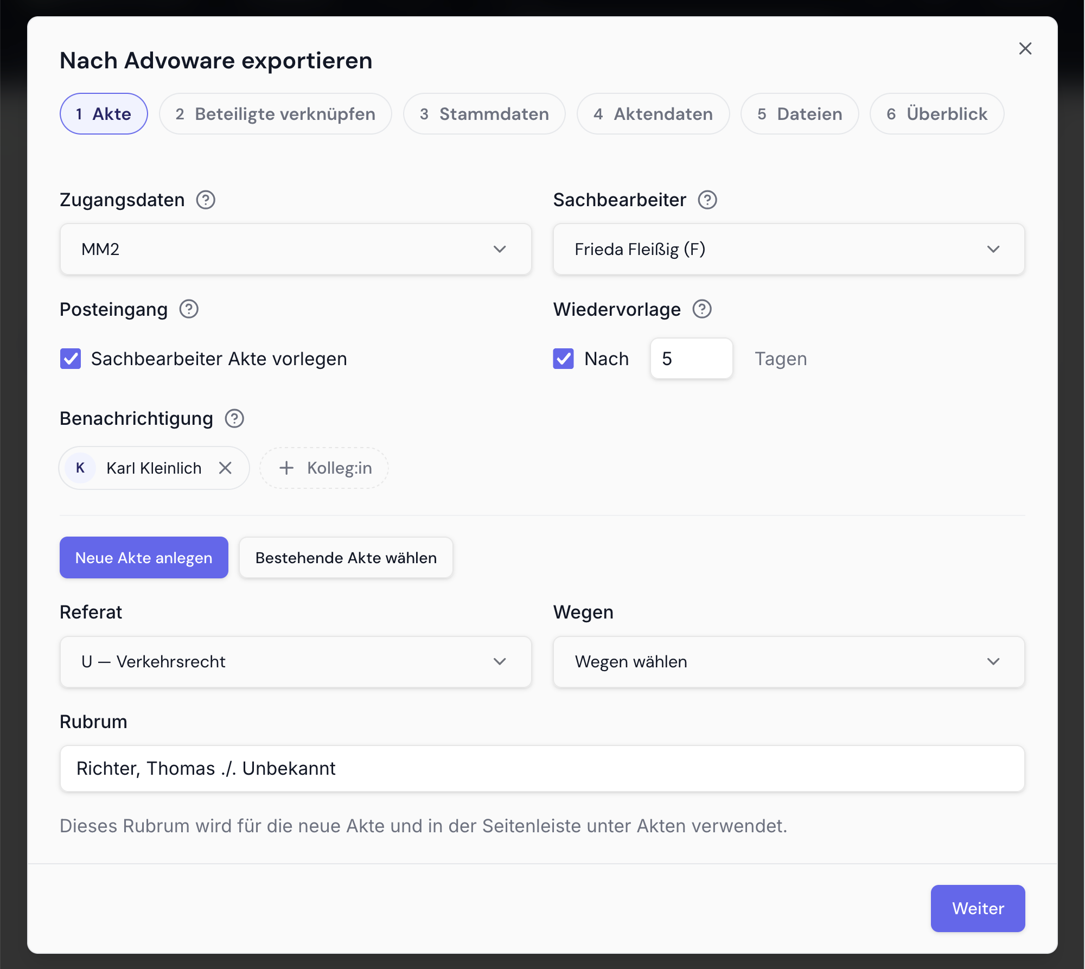The image size is (1085, 969).
Task: Click the Tagen label
Action: click(781, 359)
